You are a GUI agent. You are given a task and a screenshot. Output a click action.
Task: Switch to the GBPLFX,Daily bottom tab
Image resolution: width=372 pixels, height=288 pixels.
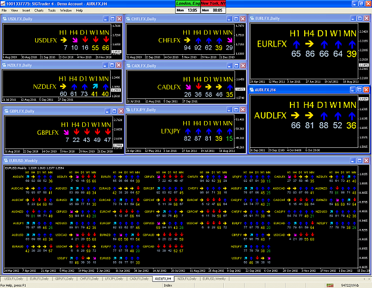64,278
